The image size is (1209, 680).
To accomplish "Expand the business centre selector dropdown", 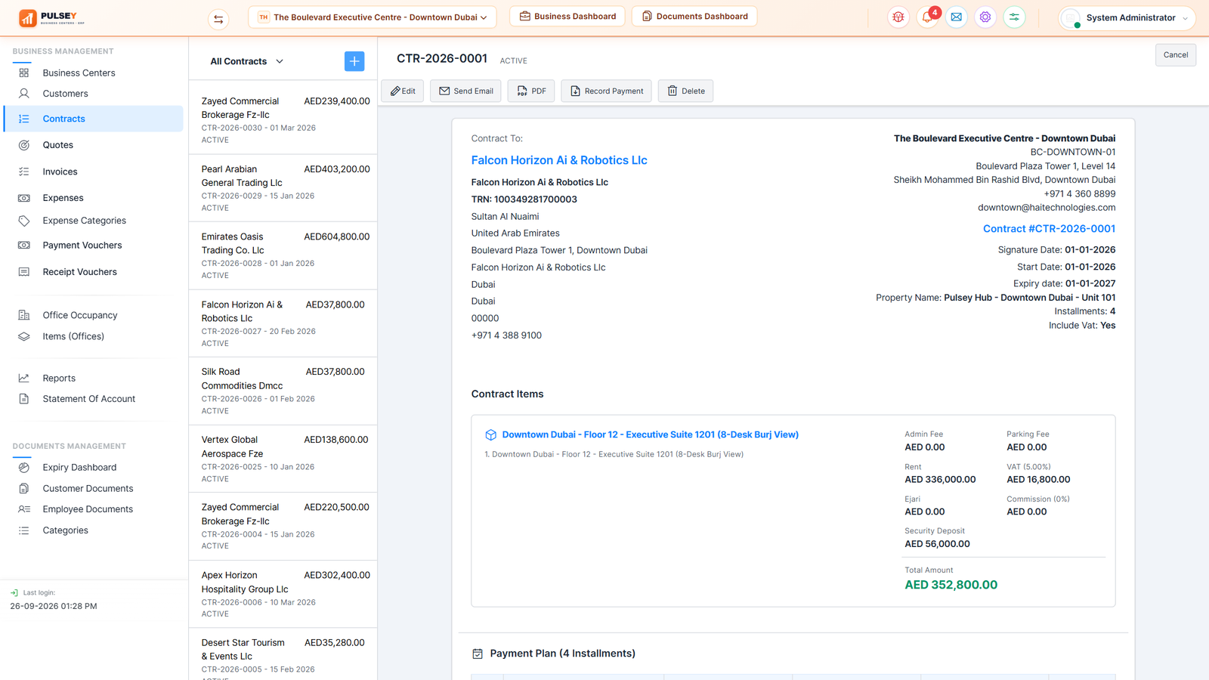I will (373, 17).
